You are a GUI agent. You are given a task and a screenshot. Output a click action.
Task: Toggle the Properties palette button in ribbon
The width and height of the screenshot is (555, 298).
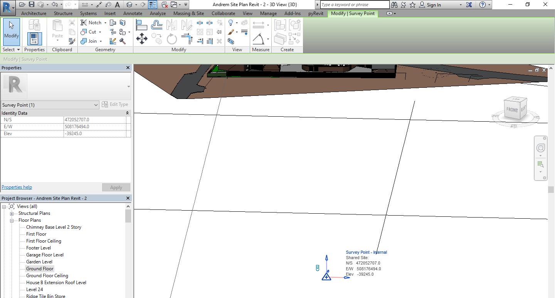[34, 39]
